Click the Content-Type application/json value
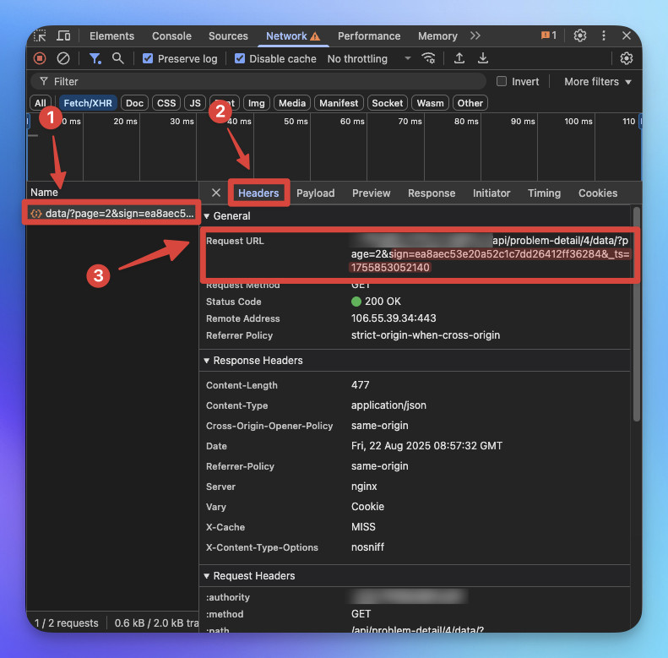Viewport: 668px width, 658px height. click(388, 405)
